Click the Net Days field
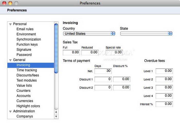The image size is (180, 126). [x=103, y=71]
